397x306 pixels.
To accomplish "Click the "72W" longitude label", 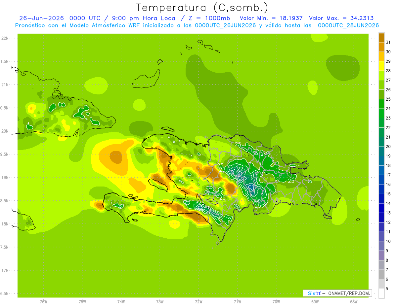I will coord(198,301).
